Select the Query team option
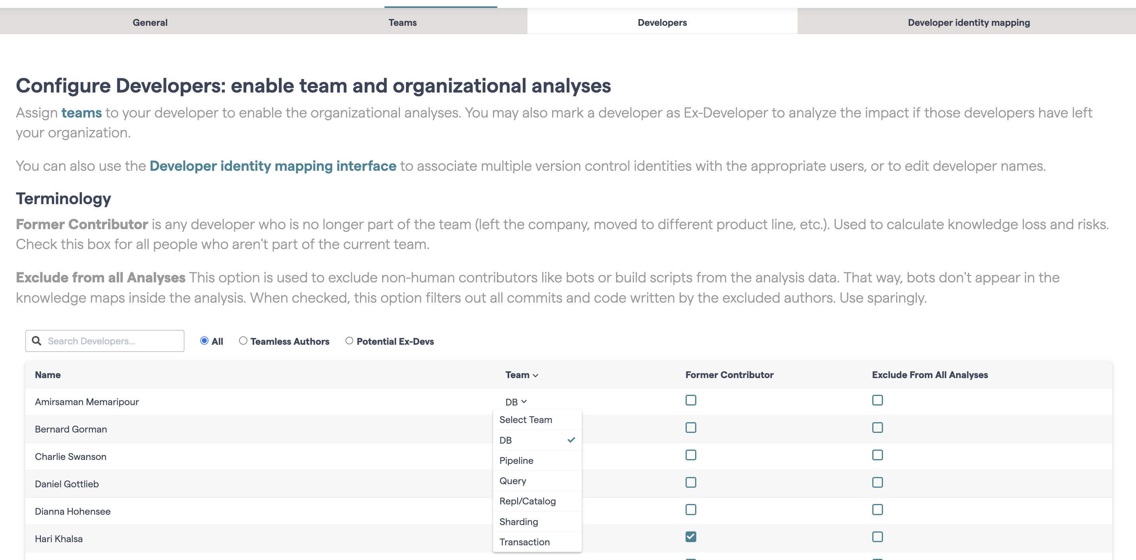The height and width of the screenshot is (560, 1136). tap(512, 481)
